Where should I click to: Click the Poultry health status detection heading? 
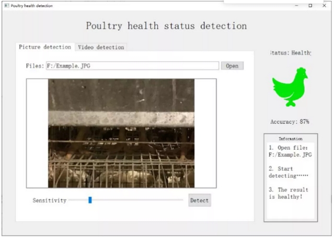pos(166,26)
